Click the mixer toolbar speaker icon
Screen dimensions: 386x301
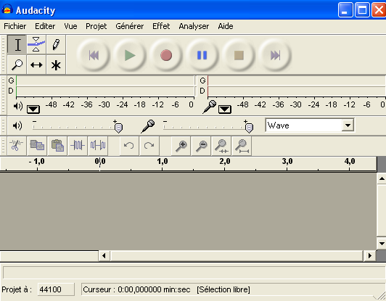[17, 125]
